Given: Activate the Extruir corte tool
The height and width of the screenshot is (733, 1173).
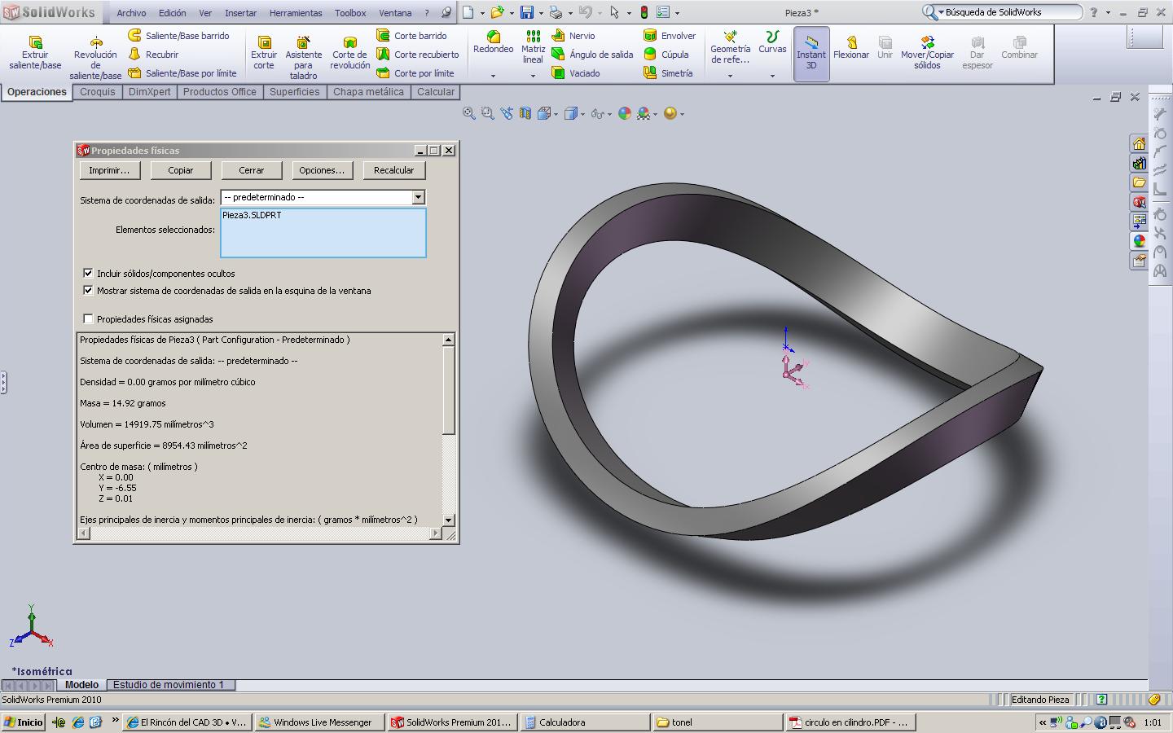Looking at the screenshot, I should pyautogui.click(x=264, y=52).
